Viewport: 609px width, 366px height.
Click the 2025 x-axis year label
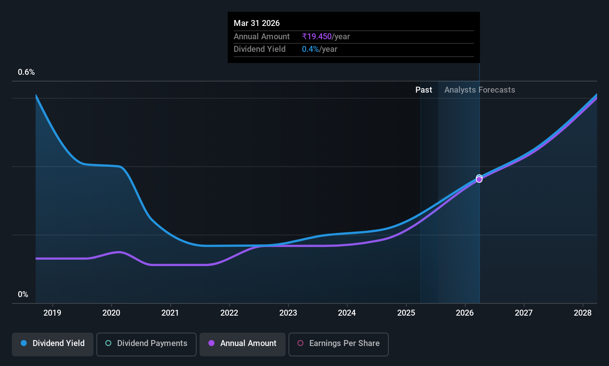[406, 313]
